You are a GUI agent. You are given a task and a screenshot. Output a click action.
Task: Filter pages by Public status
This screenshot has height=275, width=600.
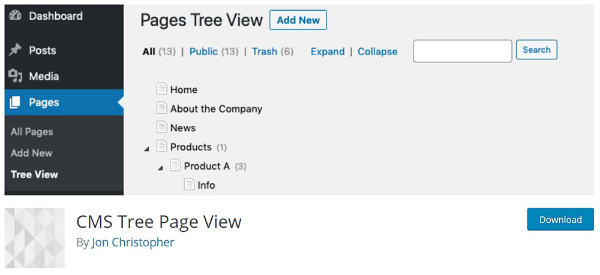(203, 52)
